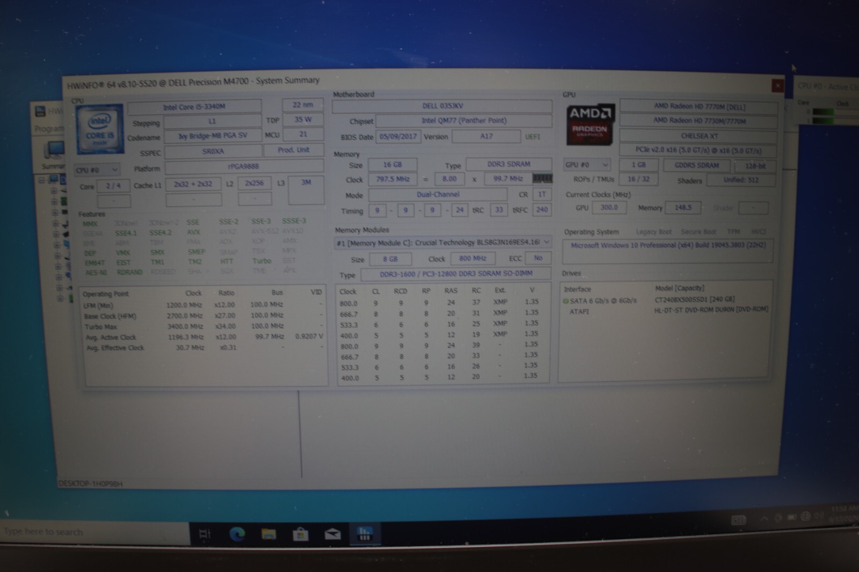Open the Mail app from the taskbar
The image size is (859, 572).
(332, 534)
